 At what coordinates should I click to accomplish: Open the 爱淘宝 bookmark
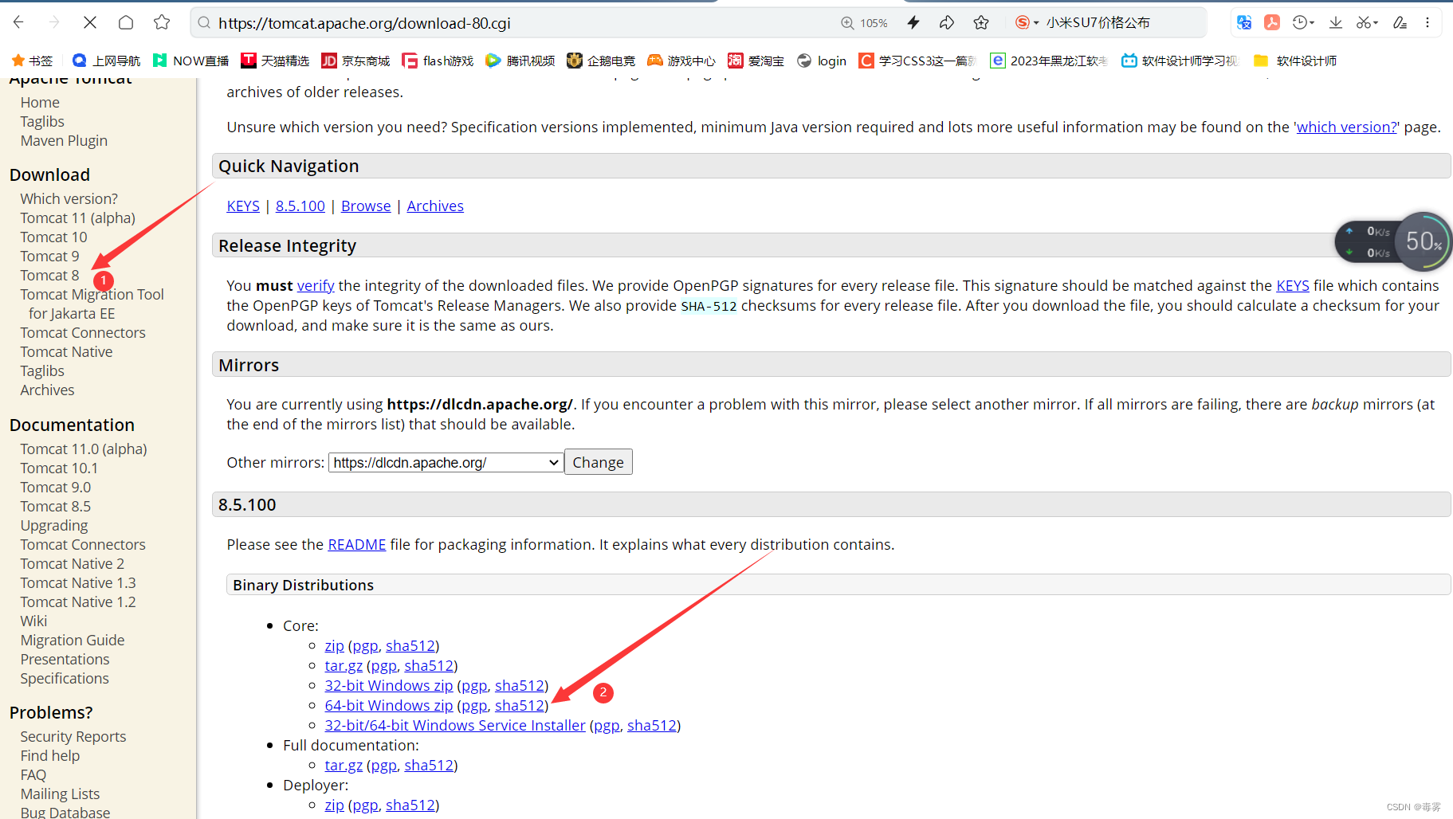pyautogui.click(x=756, y=61)
